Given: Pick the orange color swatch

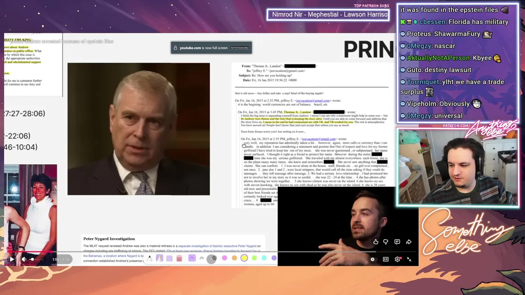Looking at the screenshot, I should [x=234, y=258].
